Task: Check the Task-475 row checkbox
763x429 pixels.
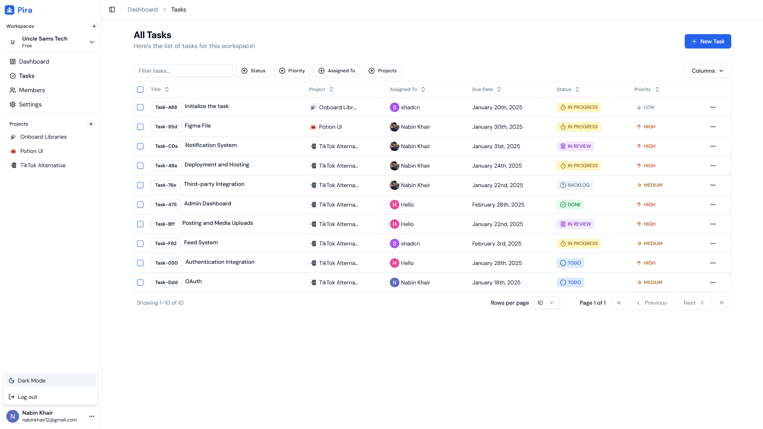Action: click(140, 205)
